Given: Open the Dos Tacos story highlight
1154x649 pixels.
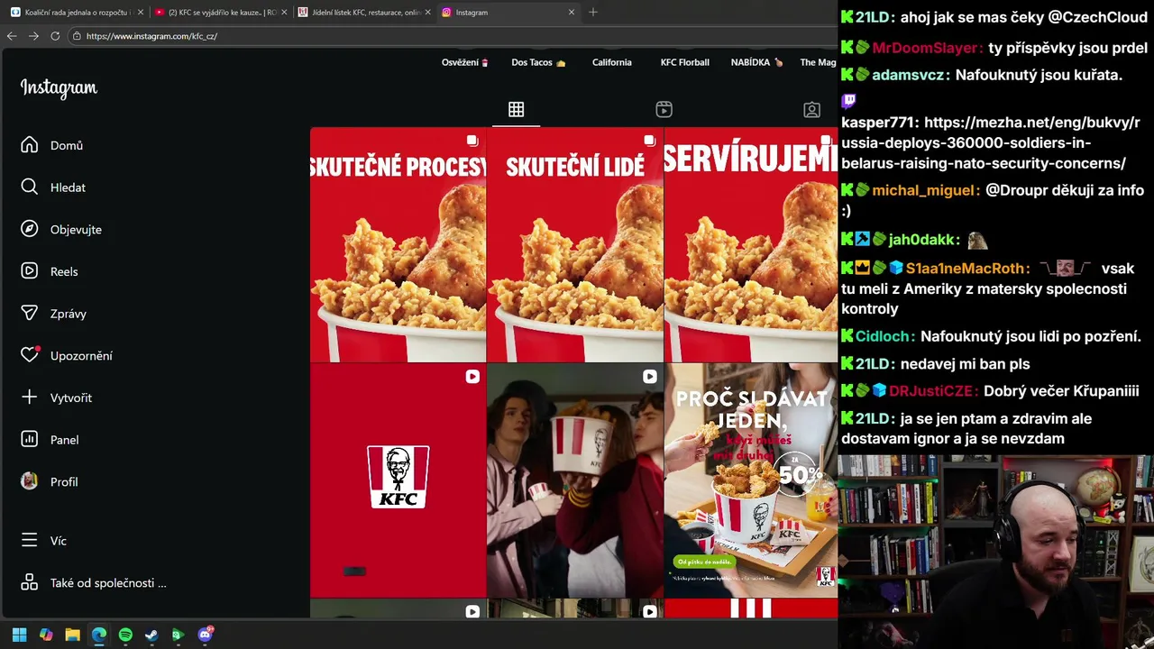Looking at the screenshot, I should (x=538, y=62).
